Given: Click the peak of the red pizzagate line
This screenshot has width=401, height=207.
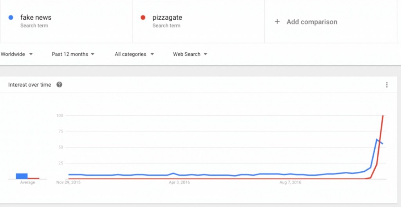Looking at the screenshot, I should pos(383,116).
